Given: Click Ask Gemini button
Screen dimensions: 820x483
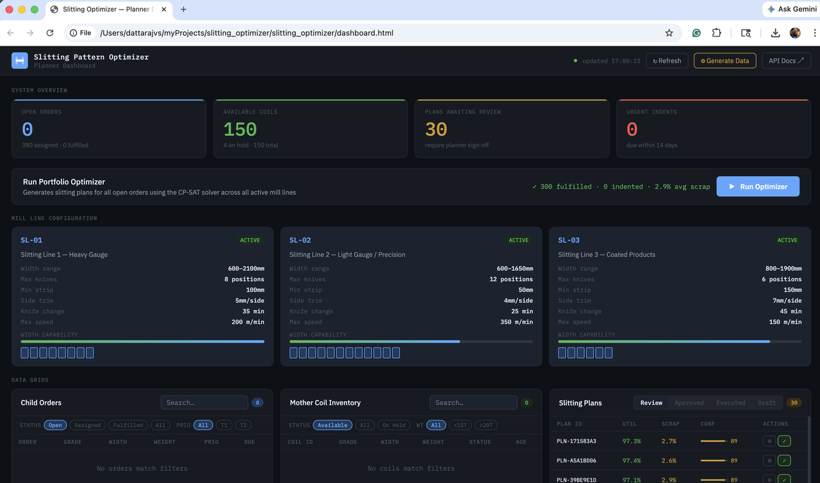Looking at the screenshot, I should pos(791,9).
